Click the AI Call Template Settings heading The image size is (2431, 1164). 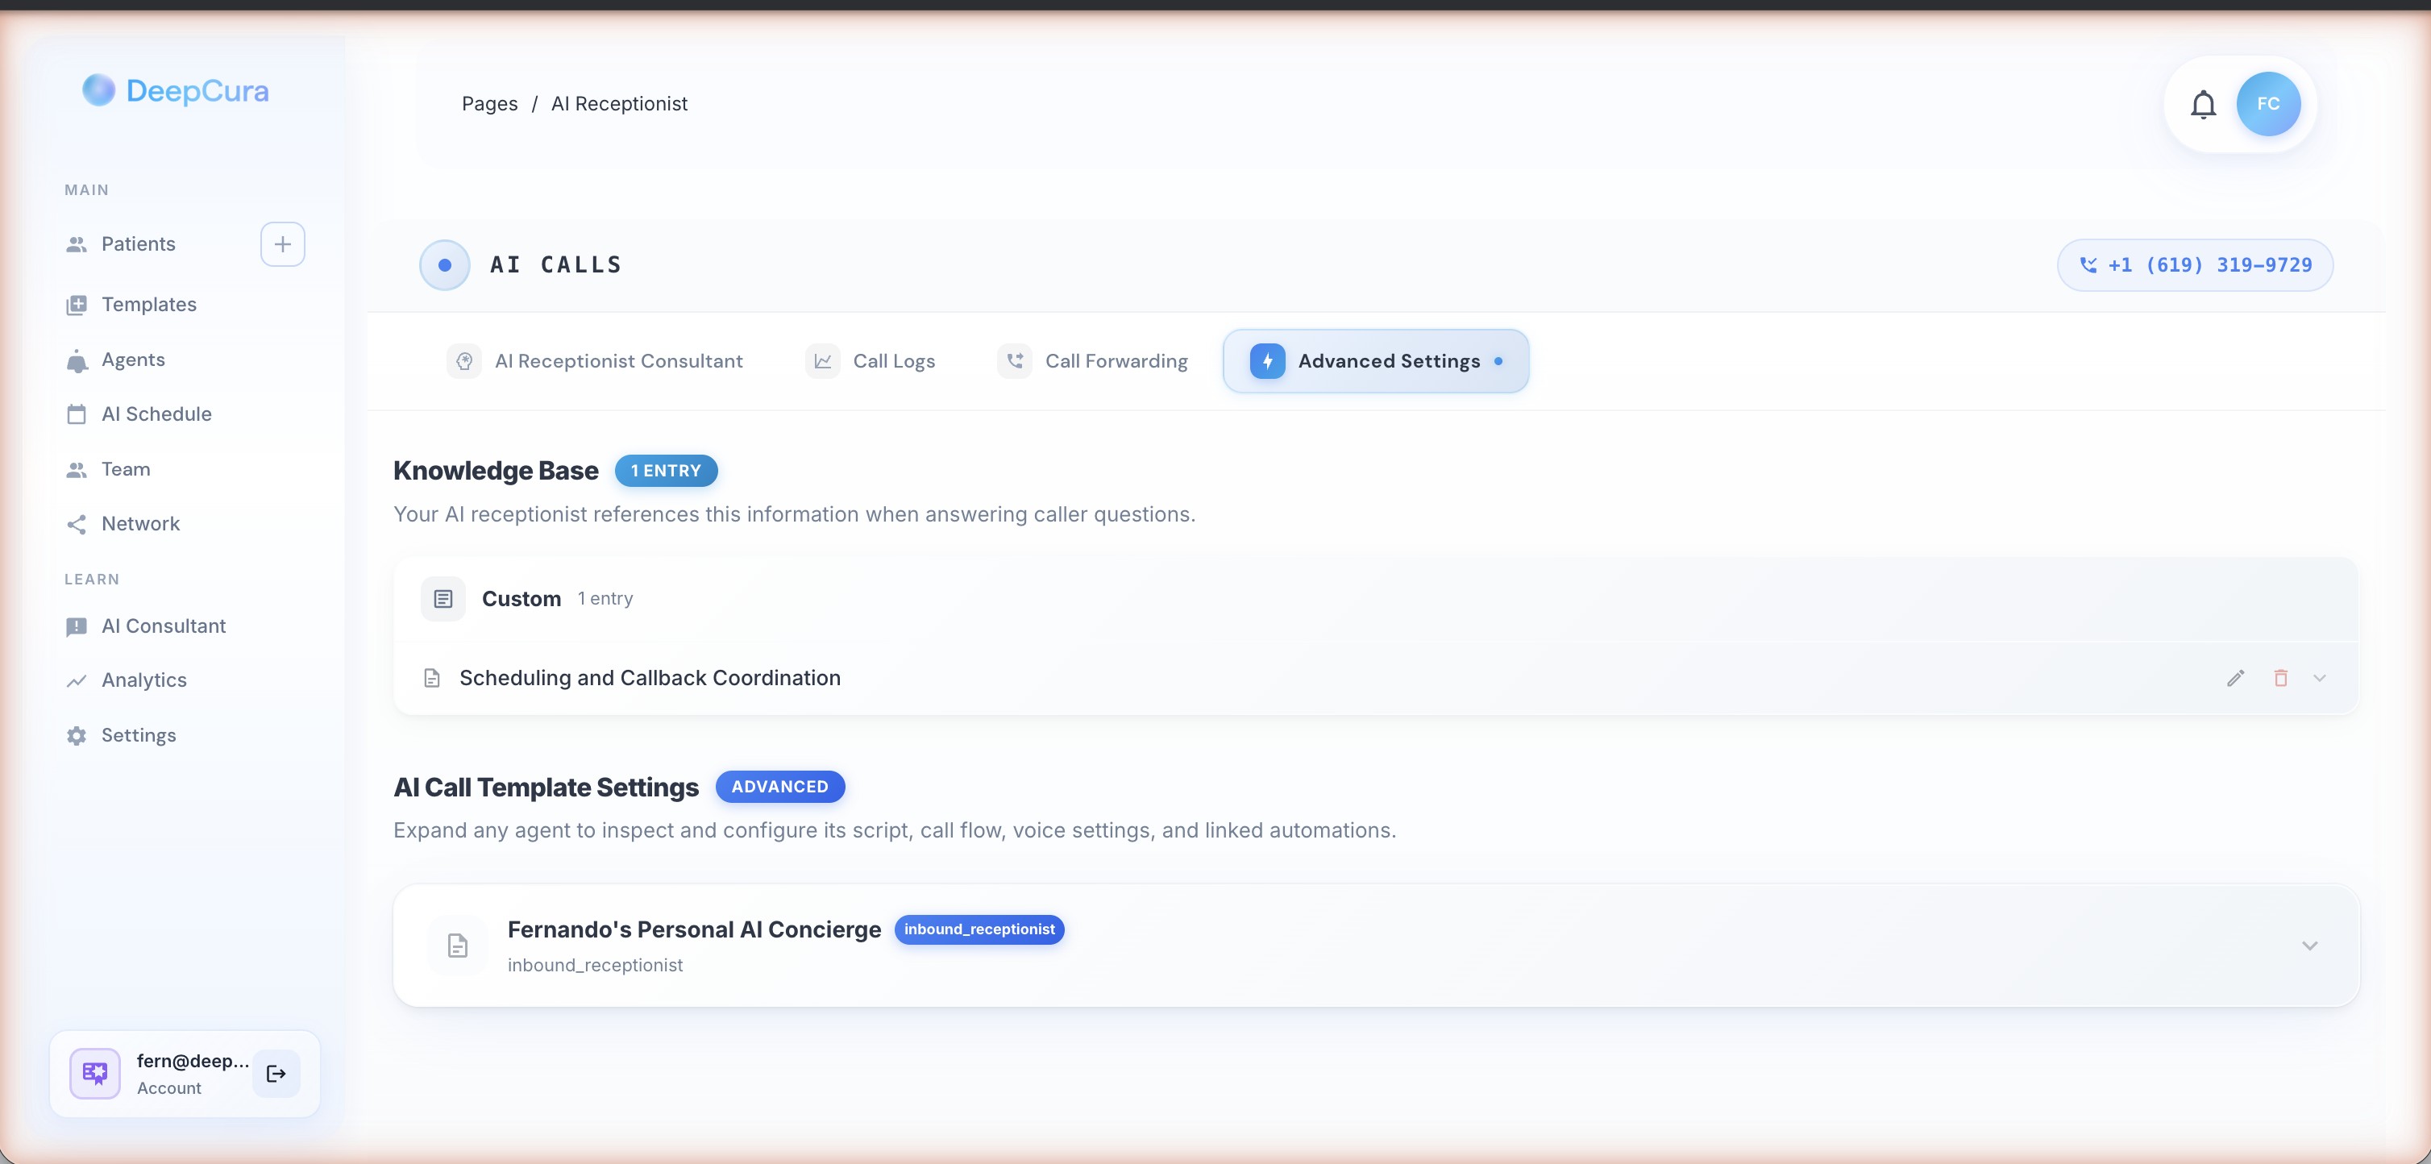(x=546, y=788)
